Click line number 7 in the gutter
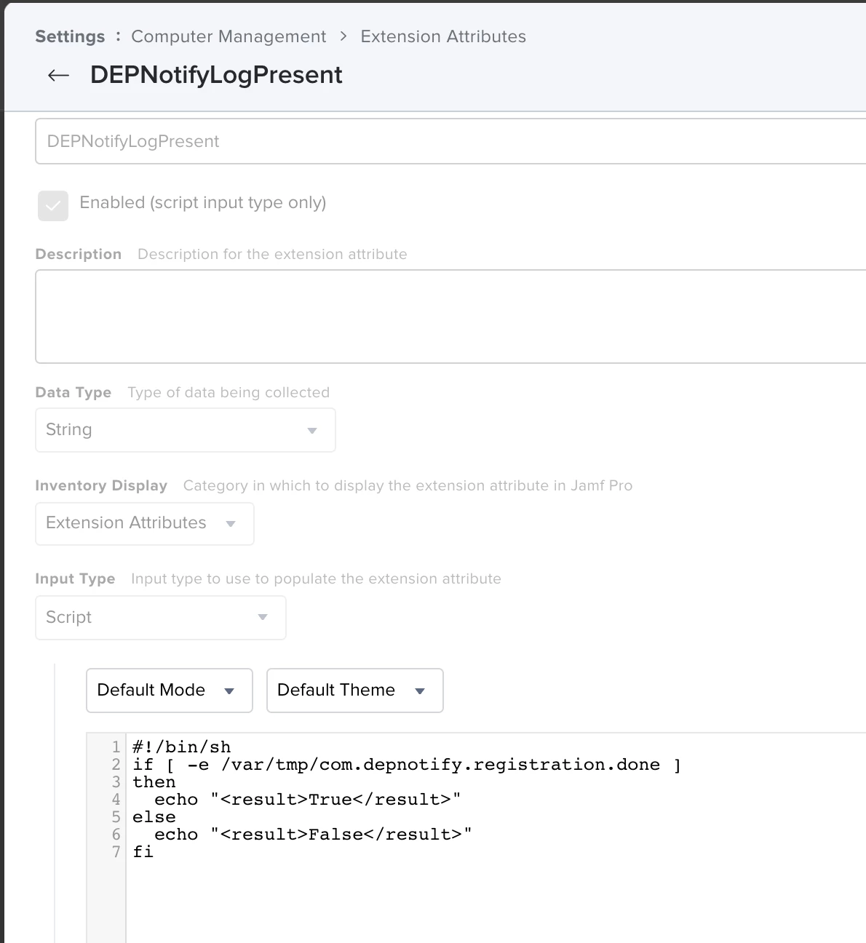 (116, 852)
